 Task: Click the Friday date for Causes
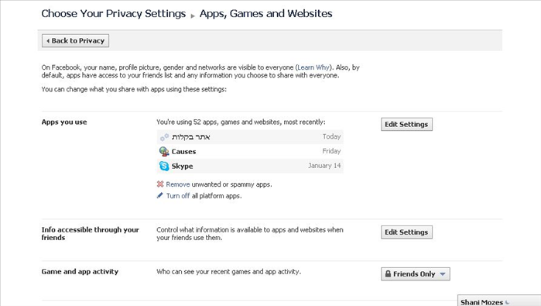coord(331,151)
